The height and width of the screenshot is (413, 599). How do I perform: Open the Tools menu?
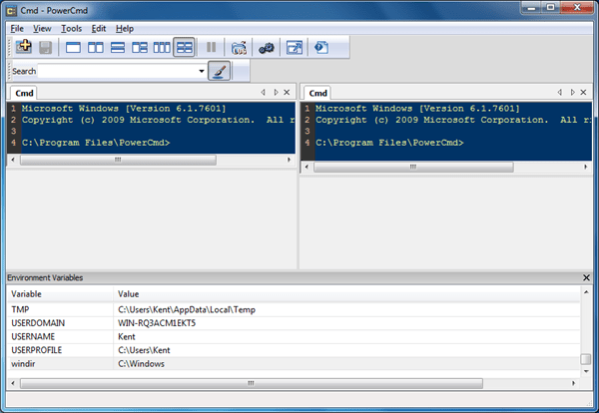[x=72, y=29]
